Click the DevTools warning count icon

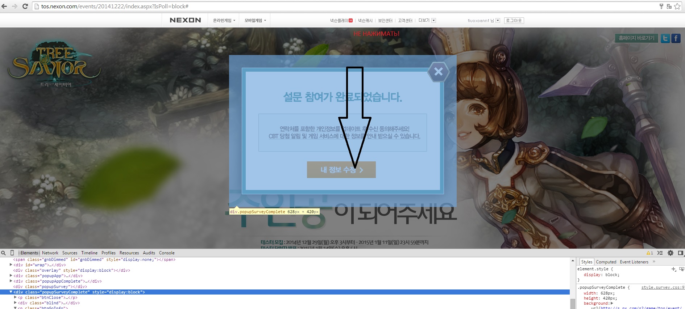650,253
